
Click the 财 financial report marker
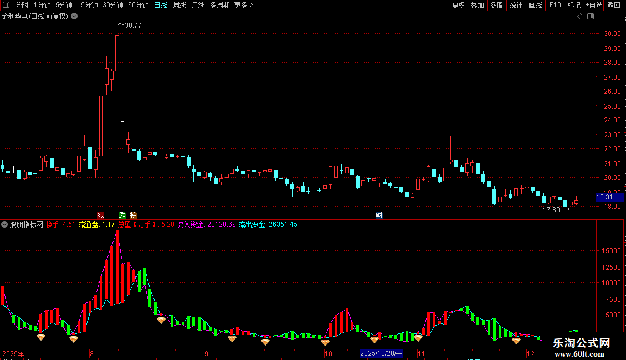pos(379,215)
